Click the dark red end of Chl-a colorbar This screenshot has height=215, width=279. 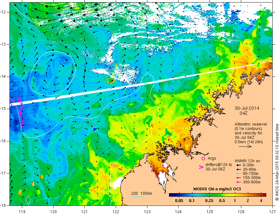pos(264,195)
